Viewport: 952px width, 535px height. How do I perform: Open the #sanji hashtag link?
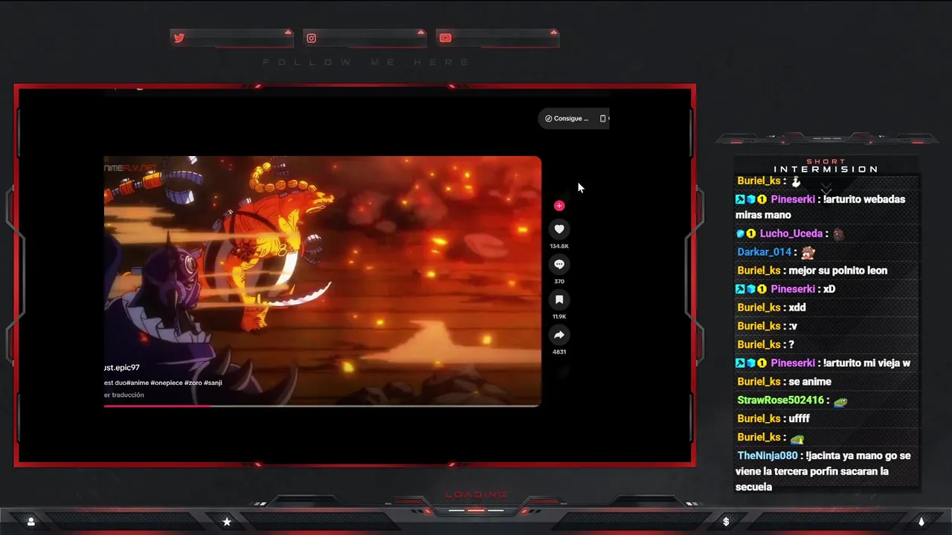[213, 383]
